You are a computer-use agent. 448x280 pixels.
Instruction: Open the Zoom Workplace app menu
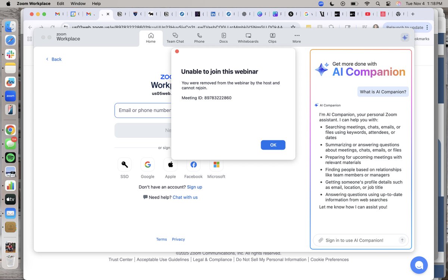[x=34, y=3]
